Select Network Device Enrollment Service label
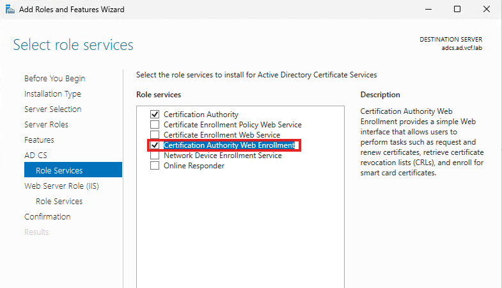 (223, 156)
